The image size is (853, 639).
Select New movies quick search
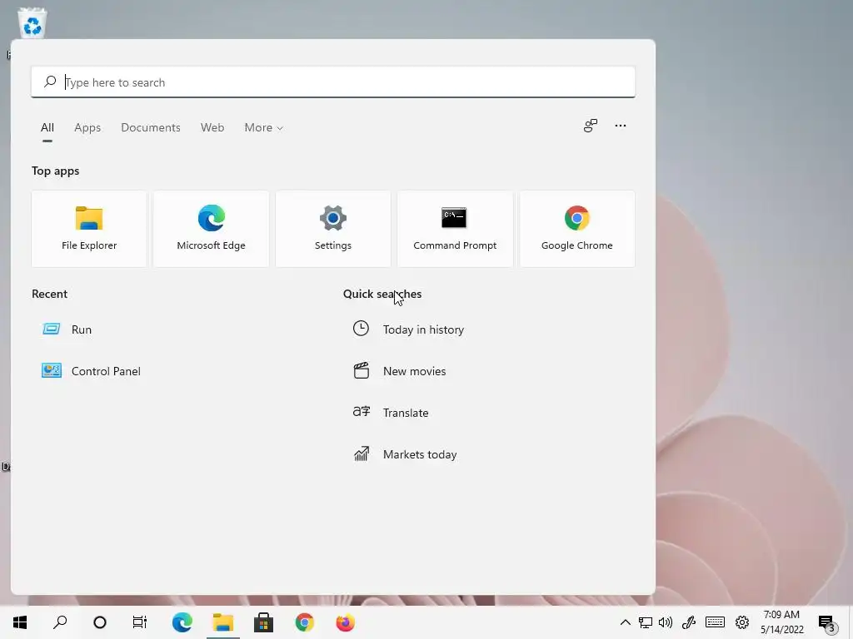coord(399,371)
